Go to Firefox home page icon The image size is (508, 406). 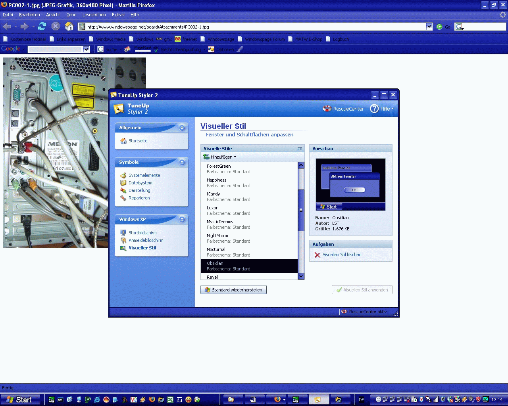pyautogui.click(x=69, y=27)
